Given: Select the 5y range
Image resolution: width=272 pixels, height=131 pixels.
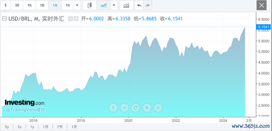Looking at the screenshot, I should coord(7,127).
